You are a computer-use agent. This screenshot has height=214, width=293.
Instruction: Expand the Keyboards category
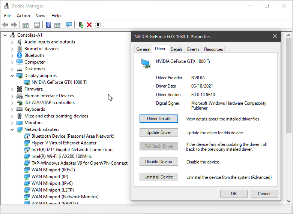[12, 109]
